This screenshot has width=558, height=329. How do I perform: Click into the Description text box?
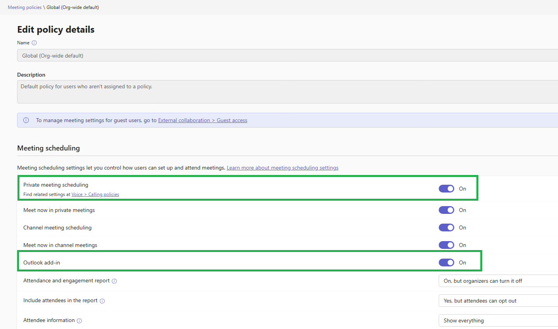(288, 92)
